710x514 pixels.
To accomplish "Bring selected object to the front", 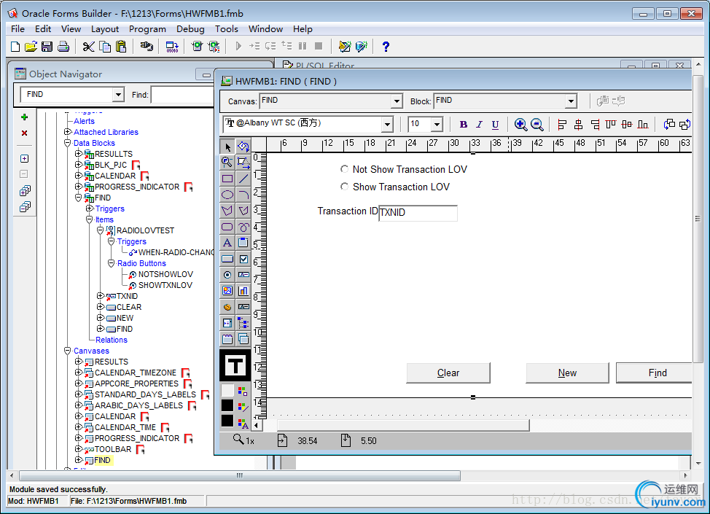I will coord(668,124).
